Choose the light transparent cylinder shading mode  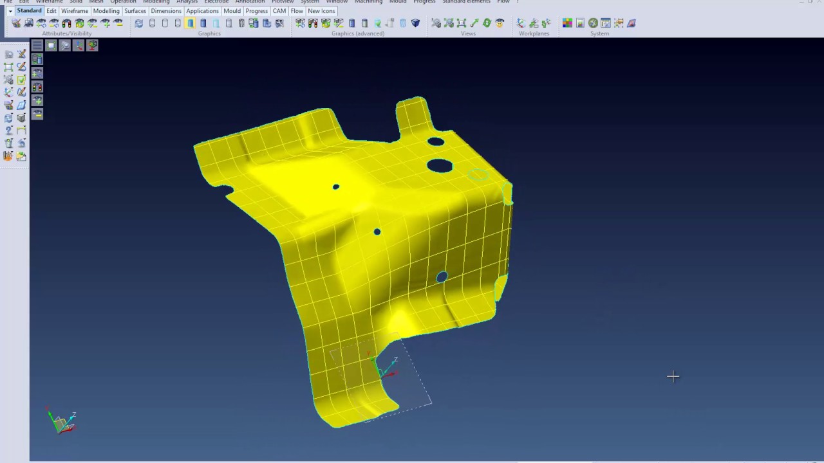216,23
